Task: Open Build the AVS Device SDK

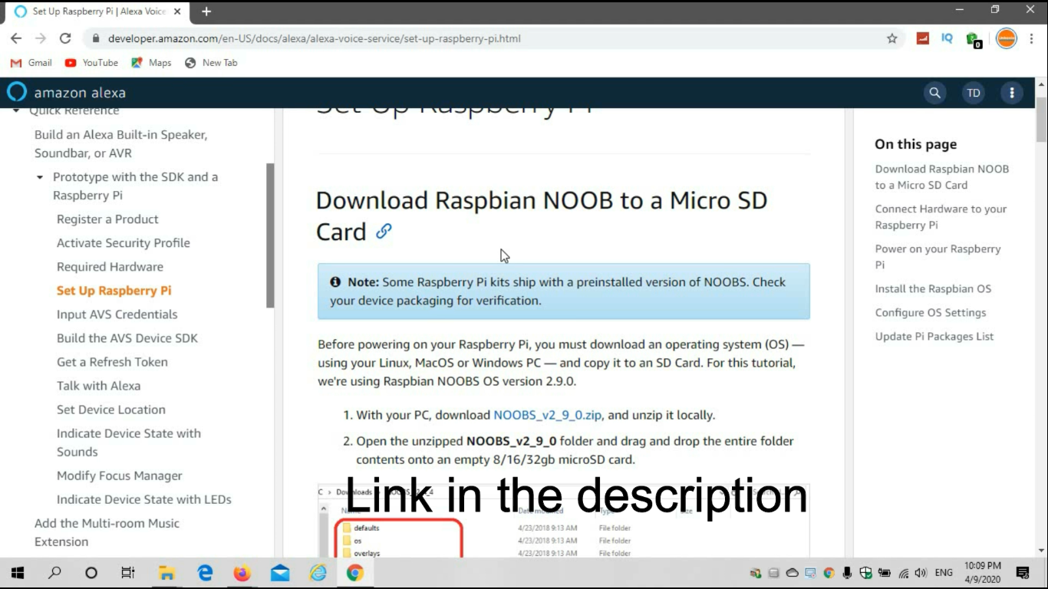Action: pos(127,338)
